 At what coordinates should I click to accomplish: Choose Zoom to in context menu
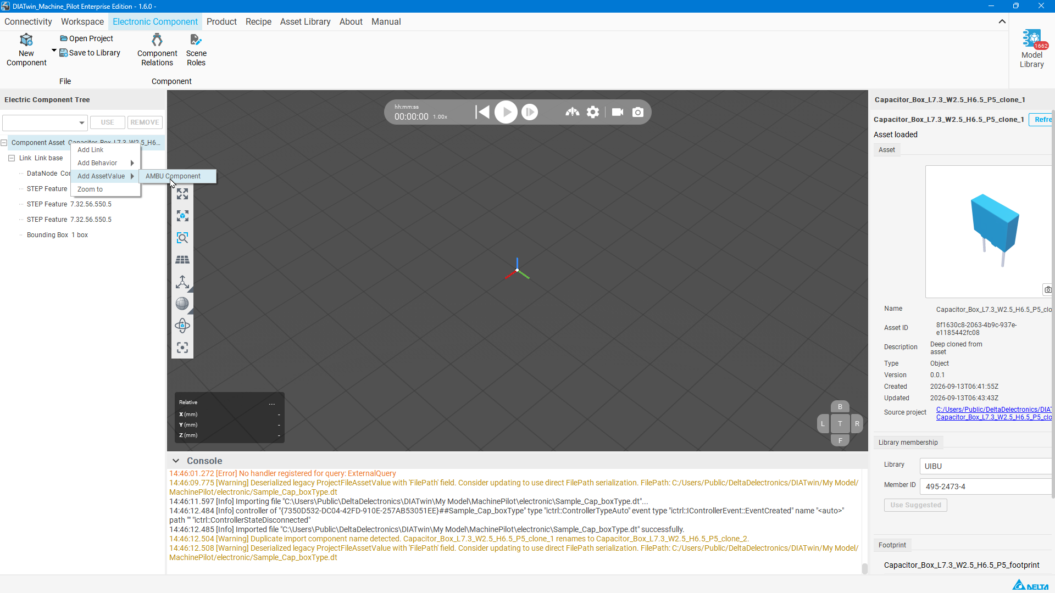click(x=105, y=189)
